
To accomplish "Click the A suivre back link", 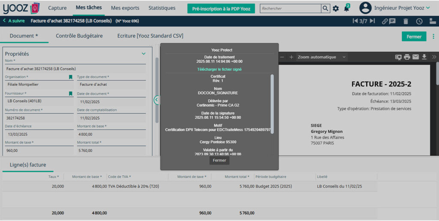I will click(17, 21).
